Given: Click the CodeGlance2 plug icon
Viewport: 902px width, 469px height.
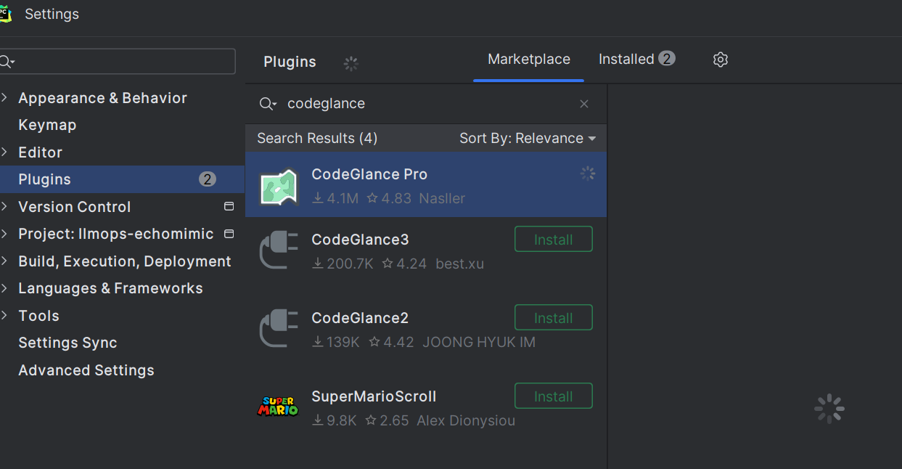Looking at the screenshot, I should [279, 329].
